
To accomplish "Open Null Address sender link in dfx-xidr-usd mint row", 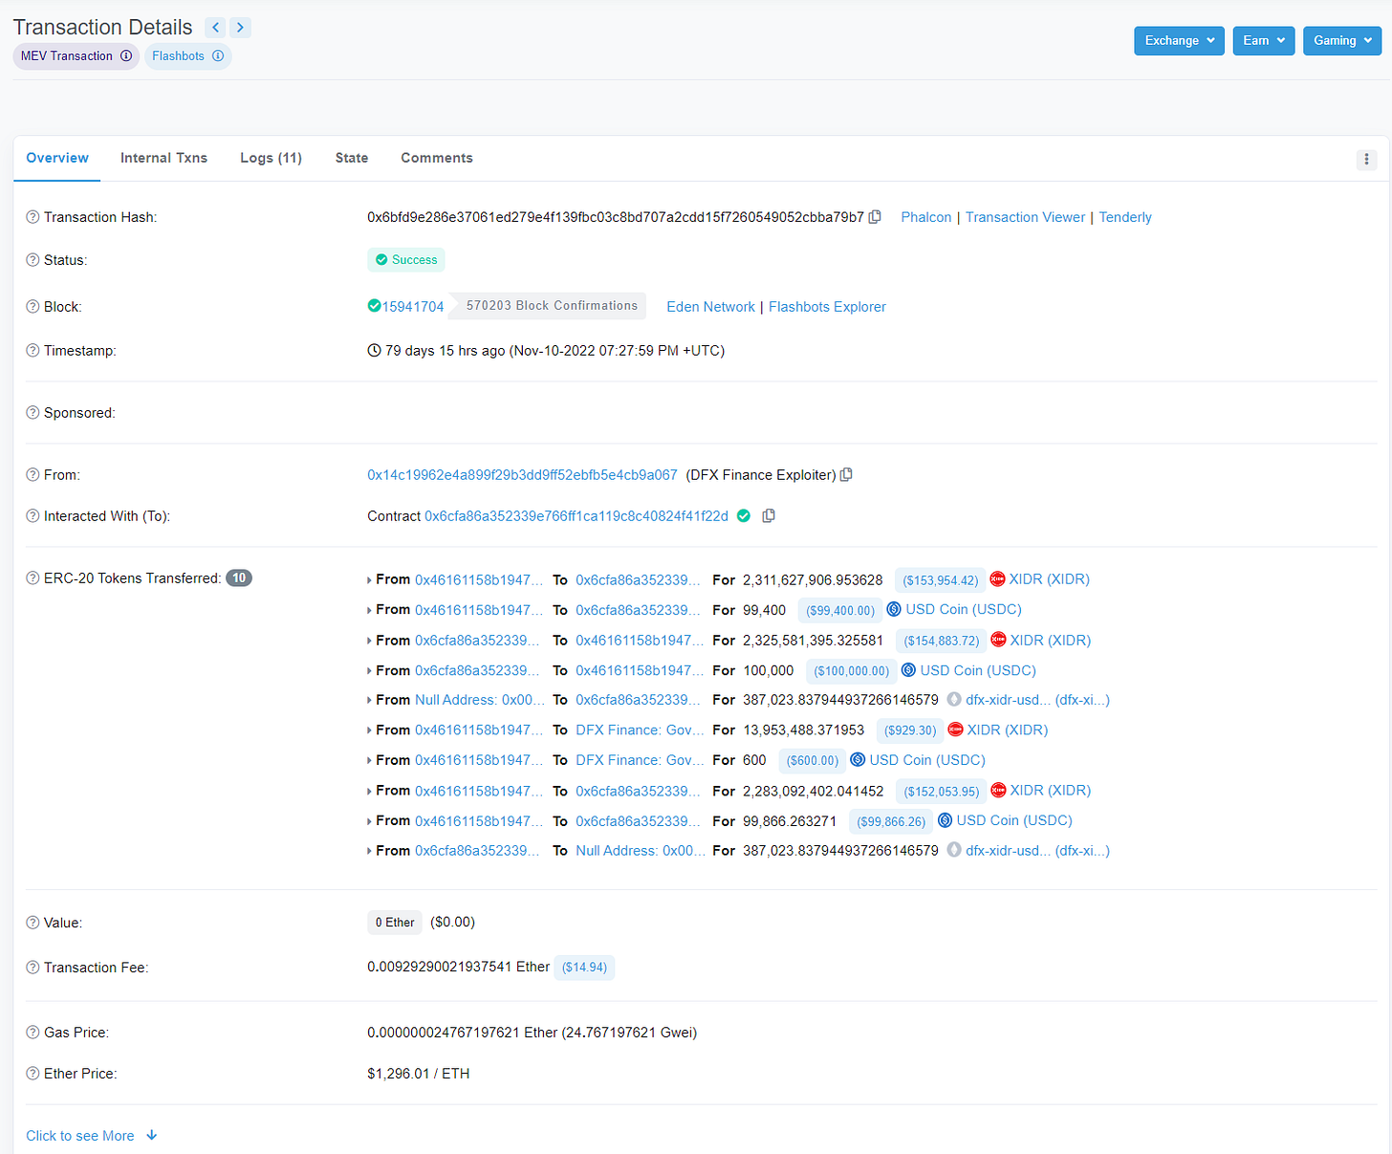I will tap(480, 700).
